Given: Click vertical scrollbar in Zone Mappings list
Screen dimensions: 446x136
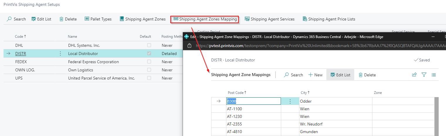Looking at the screenshot, I should [436, 116].
